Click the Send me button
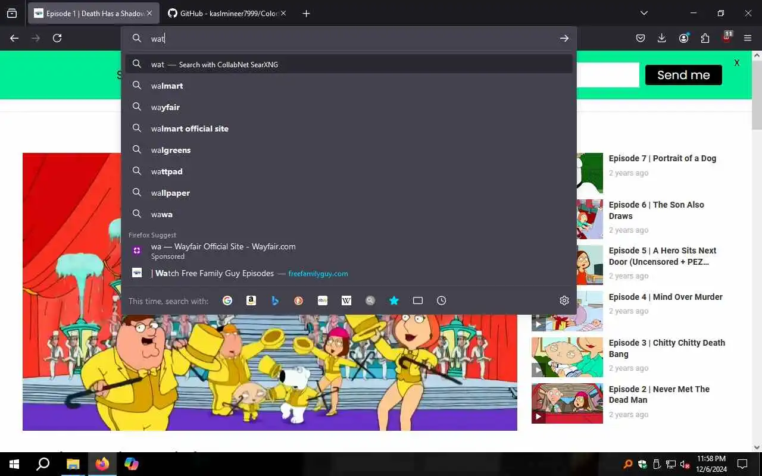The image size is (762, 476). tap(683, 75)
